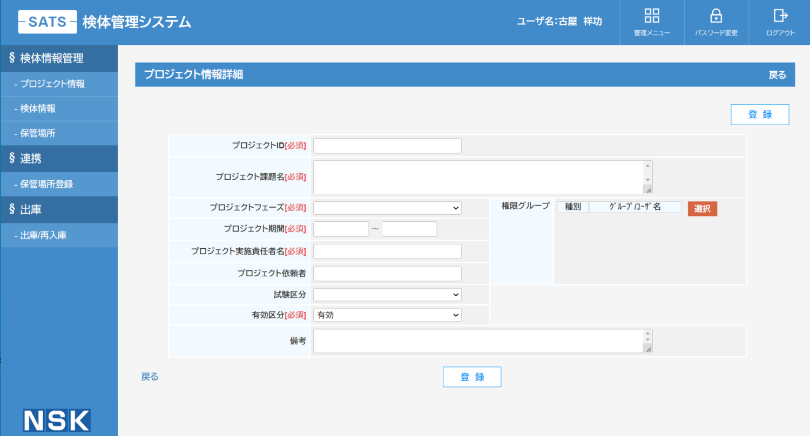Viewport: 810px width, 436px height.
Task: Select the 出庫 section header
Action: tap(59, 209)
